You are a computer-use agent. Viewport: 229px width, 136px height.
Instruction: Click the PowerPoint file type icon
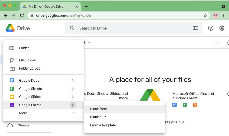pyautogui.click(x=195, y=105)
